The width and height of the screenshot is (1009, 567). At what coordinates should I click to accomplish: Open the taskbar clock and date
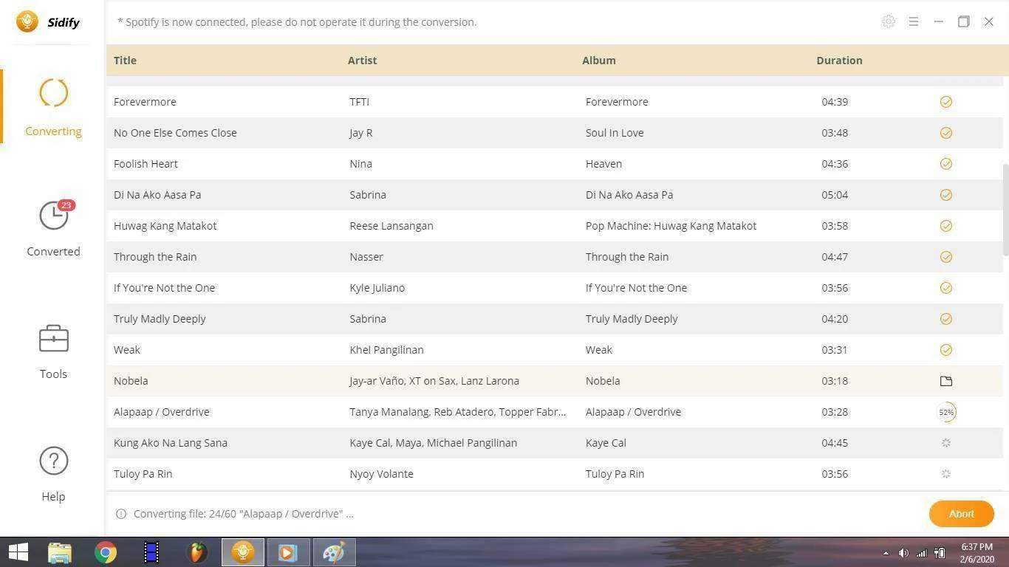click(x=977, y=553)
